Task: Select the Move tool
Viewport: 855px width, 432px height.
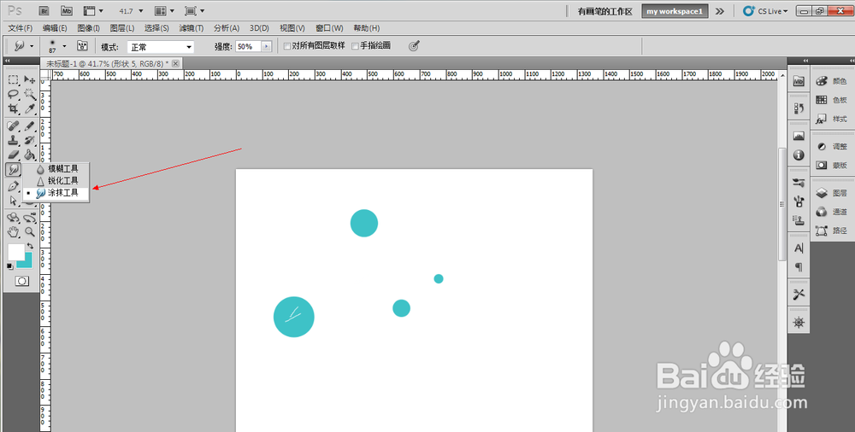Action: pyautogui.click(x=29, y=80)
